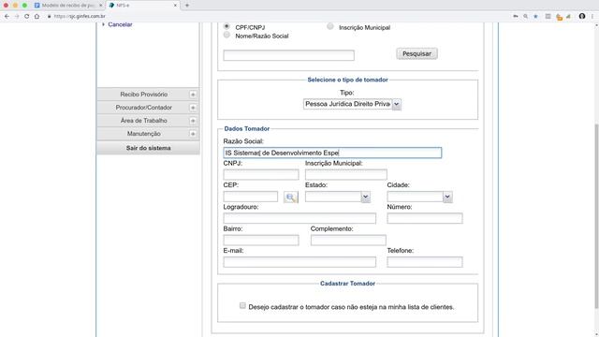
Task: Switch to the NFS-e tab
Action: [x=142, y=6]
